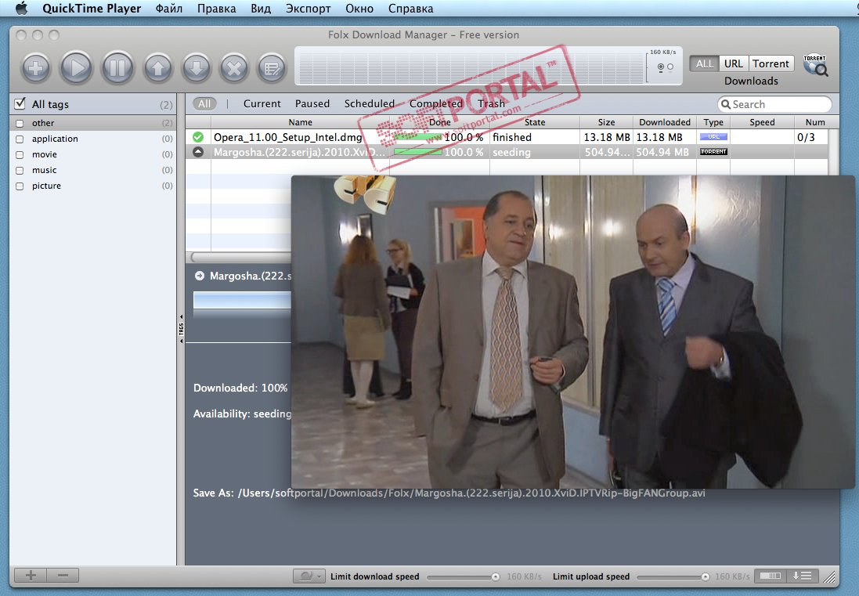Image resolution: width=859 pixels, height=596 pixels.
Task: Select the 'All' pill filter tab
Action: pos(204,103)
